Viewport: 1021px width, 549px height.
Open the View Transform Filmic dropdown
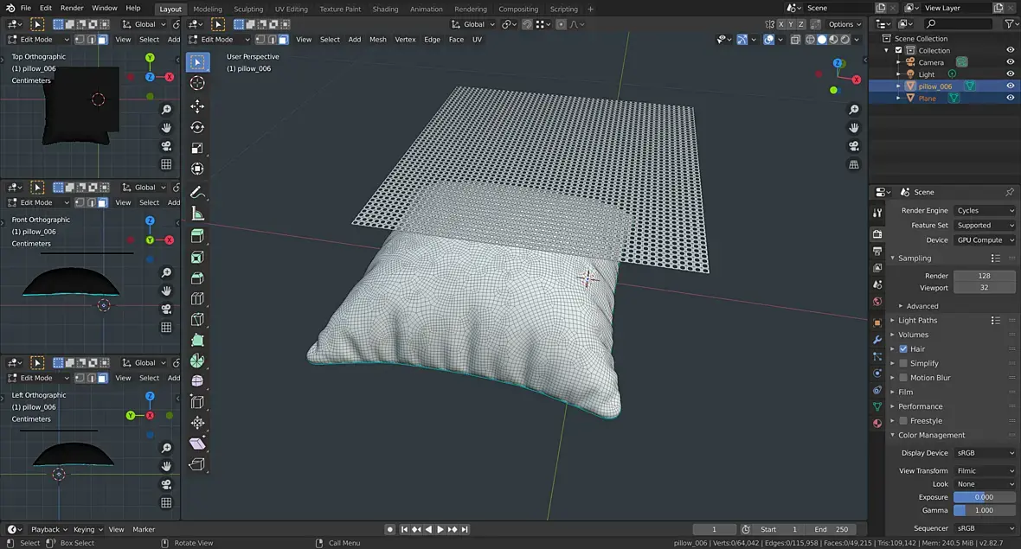tap(984, 471)
